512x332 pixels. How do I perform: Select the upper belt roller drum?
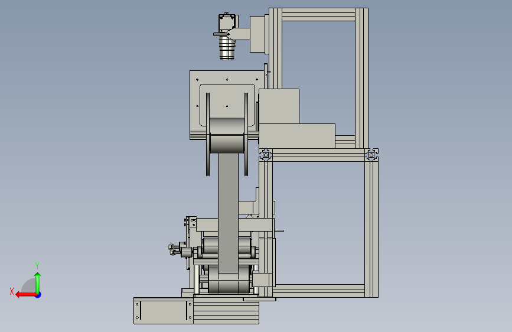point(227,135)
